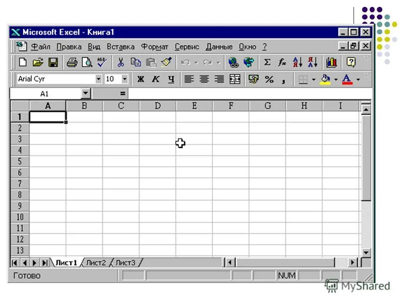Launch Chart Wizard icon
This screenshot has width=406, height=305.
[x=332, y=62]
